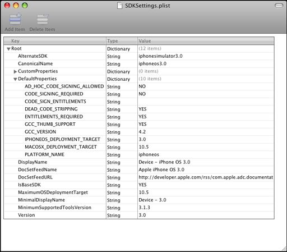Viewport: 287px width, 252px height.
Task: Select AD_HOC_CODE_SIGNING_ALLOWED key
Action: pyautogui.click(x=64, y=86)
